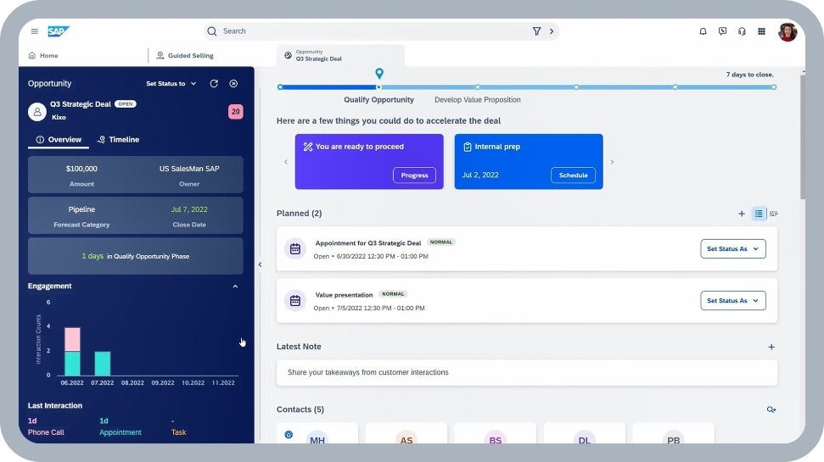Switch planned activities to alternate view

click(x=774, y=214)
